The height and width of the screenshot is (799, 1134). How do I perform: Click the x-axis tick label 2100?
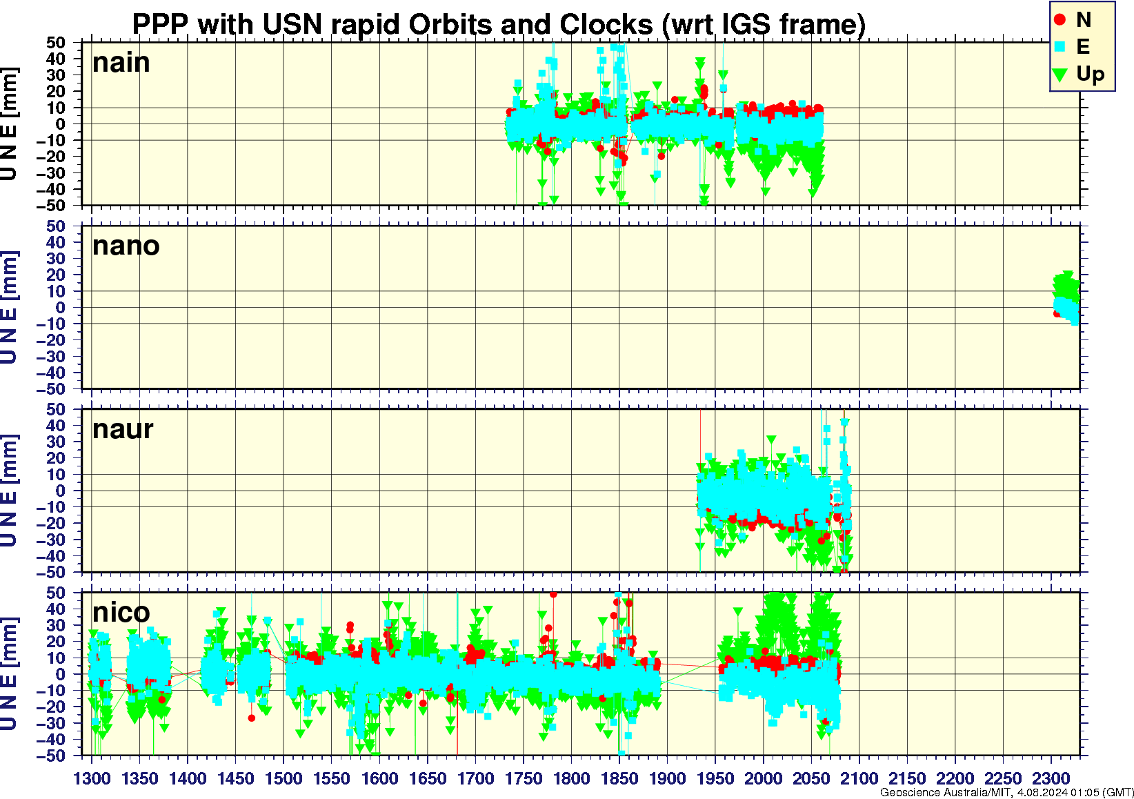point(859,778)
